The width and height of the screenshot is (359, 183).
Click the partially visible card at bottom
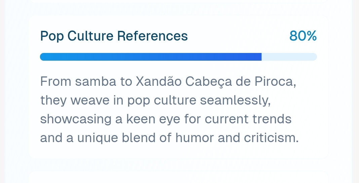click(x=178, y=178)
